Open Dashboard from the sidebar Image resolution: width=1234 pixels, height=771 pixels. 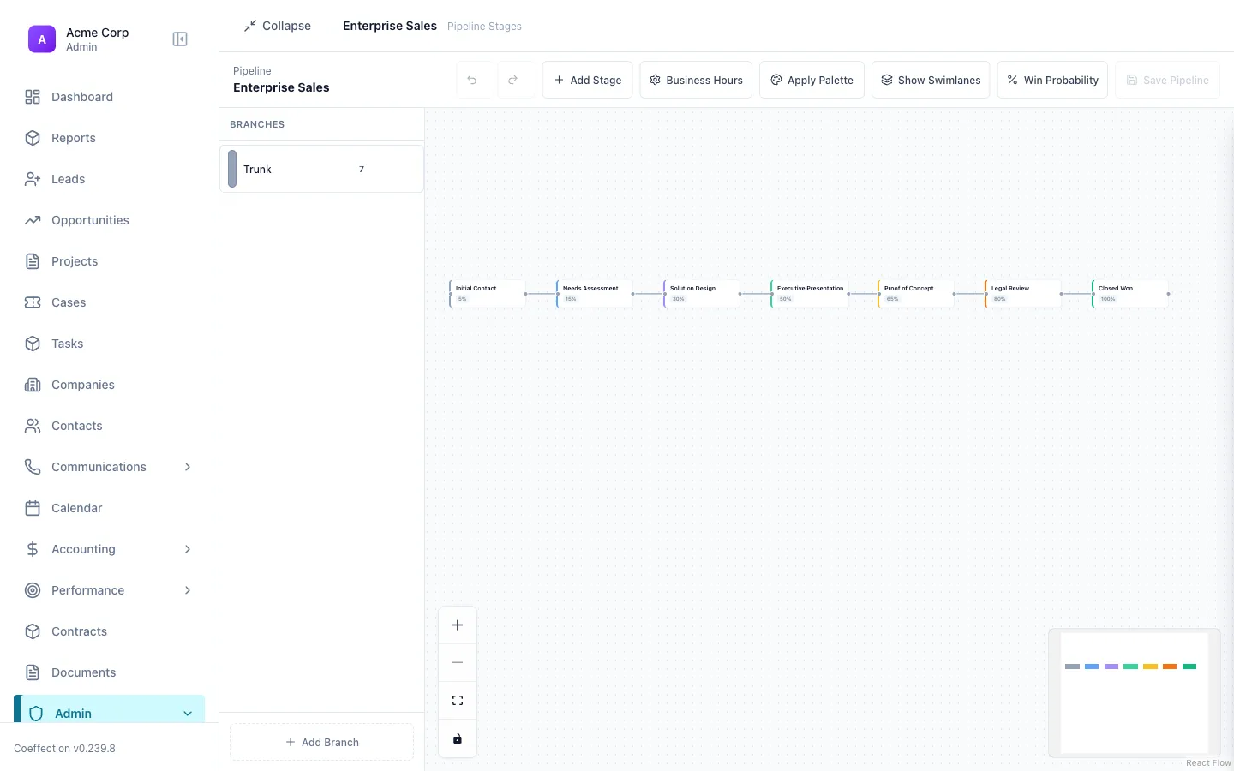coord(110,97)
